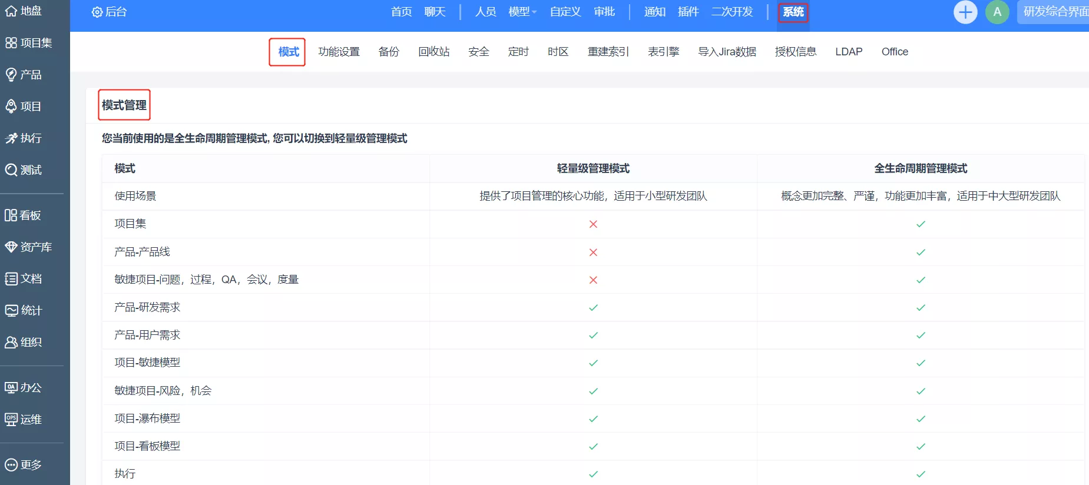Open 看板 kanban icon in sidebar
Viewport: 1089px width, 485px height.
[11, 215]
